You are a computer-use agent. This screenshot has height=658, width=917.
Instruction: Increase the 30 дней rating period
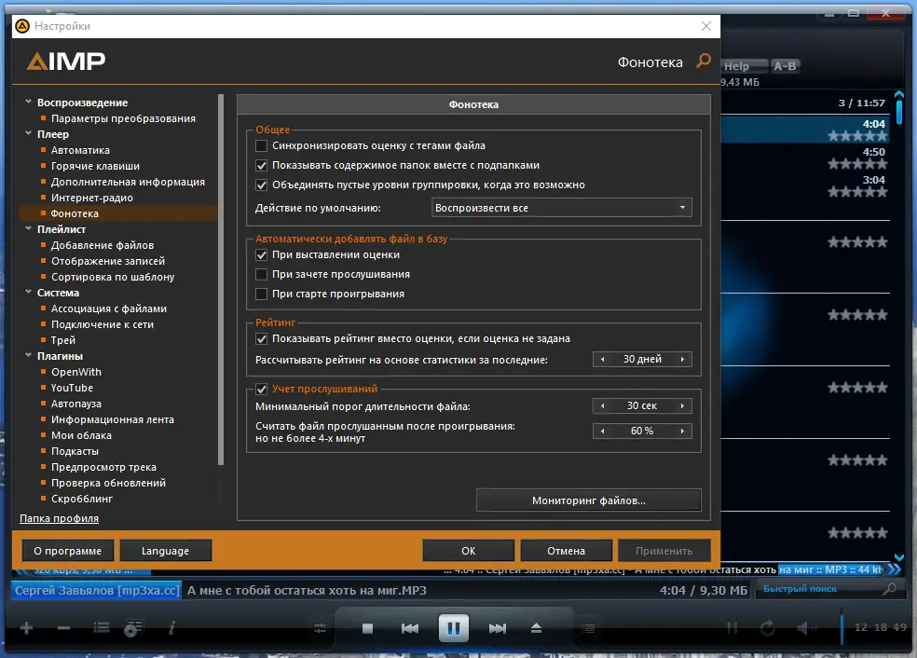(x=682, y=359)
